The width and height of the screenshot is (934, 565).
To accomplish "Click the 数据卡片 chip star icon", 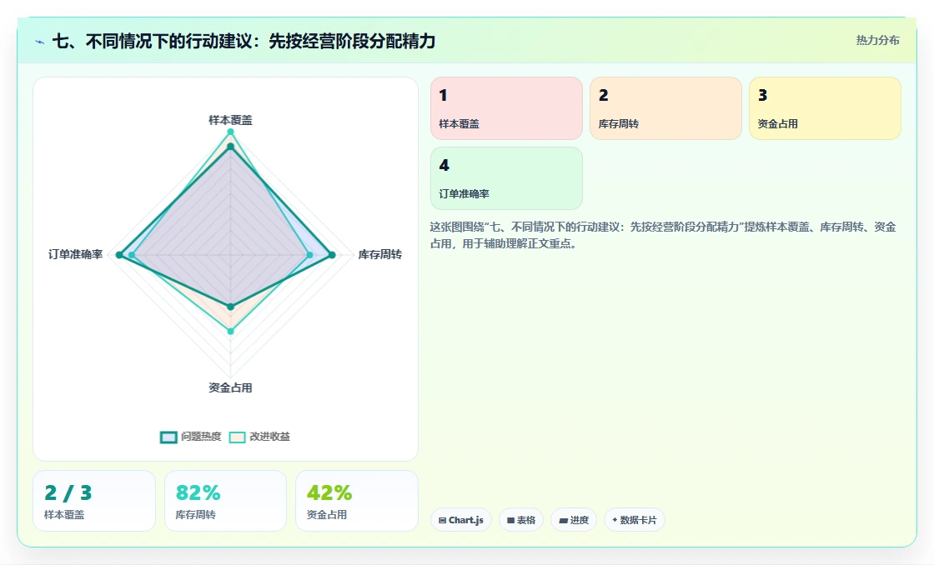I will pyautogui.click(x=615, y=520).
